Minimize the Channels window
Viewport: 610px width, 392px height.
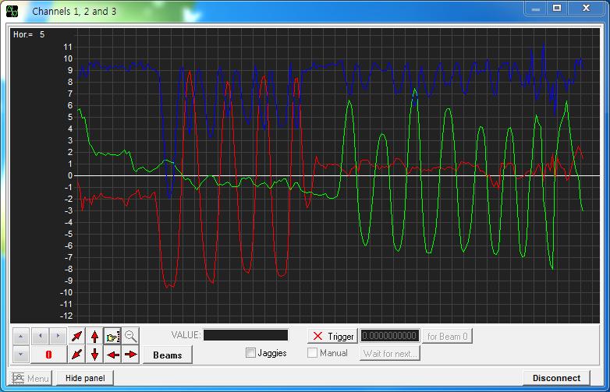(x=536, y=8)
